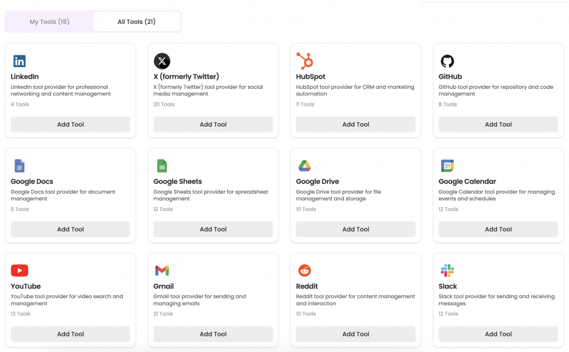The width and height of the screenshot is (569, 352).
Task: Click the "21 Tools" count on Gmail
Action: pyautogui.click(x=163, y=314)
